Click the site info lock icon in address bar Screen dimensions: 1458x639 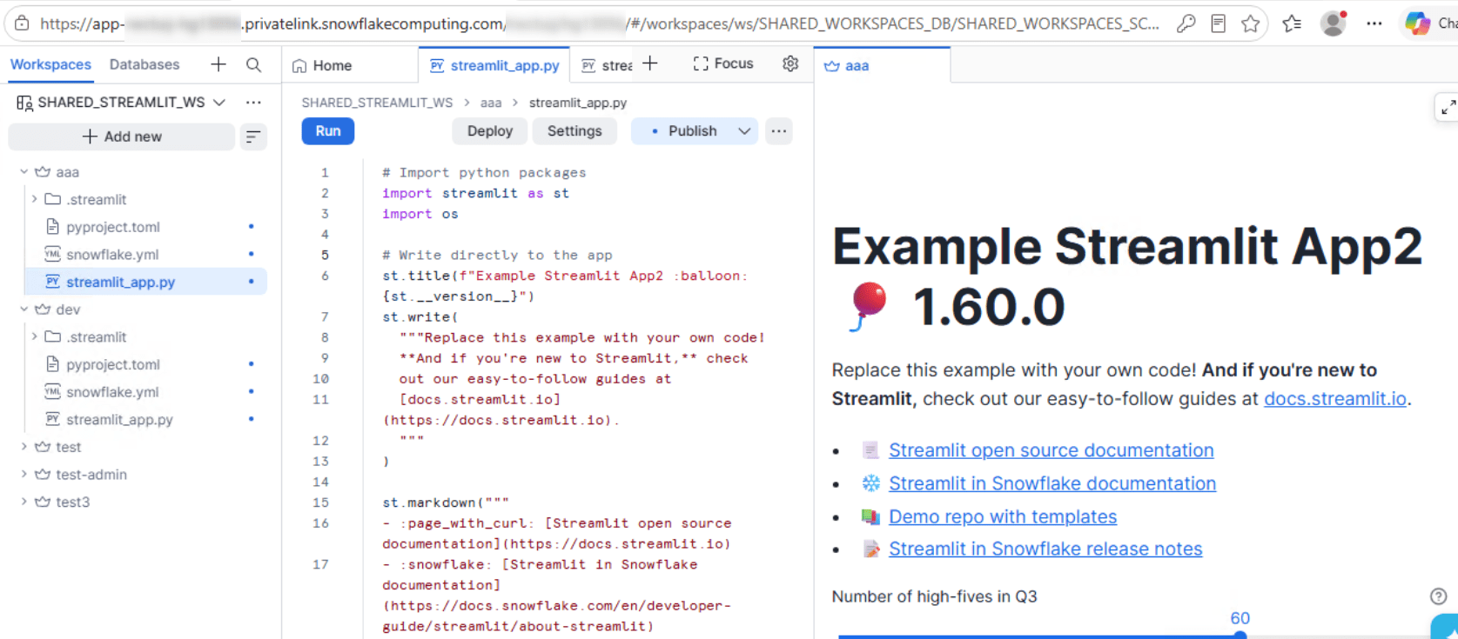pos(22,23)
